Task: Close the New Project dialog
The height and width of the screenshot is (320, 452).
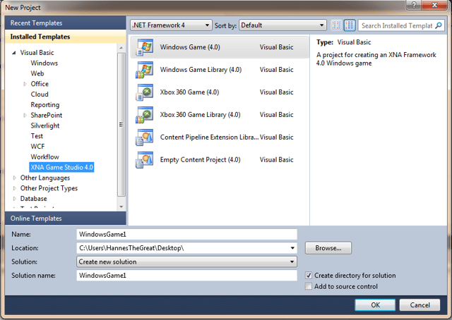Action: pyautogui.click(x=434, y=5)
